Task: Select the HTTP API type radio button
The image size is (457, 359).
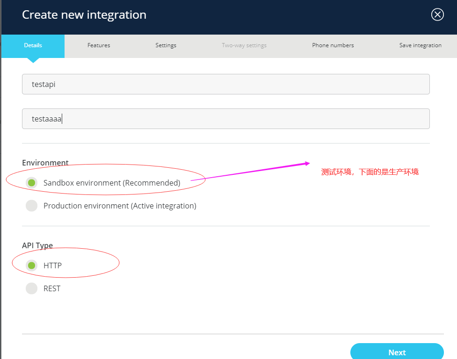Action: coord(32,266)
